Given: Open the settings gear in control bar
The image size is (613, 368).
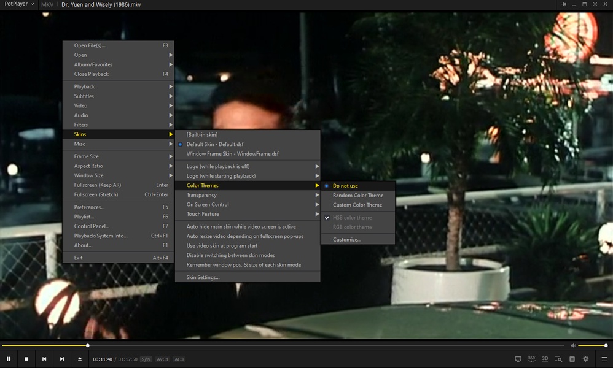Looking at the screenshot, I should (x=585, y=359).
